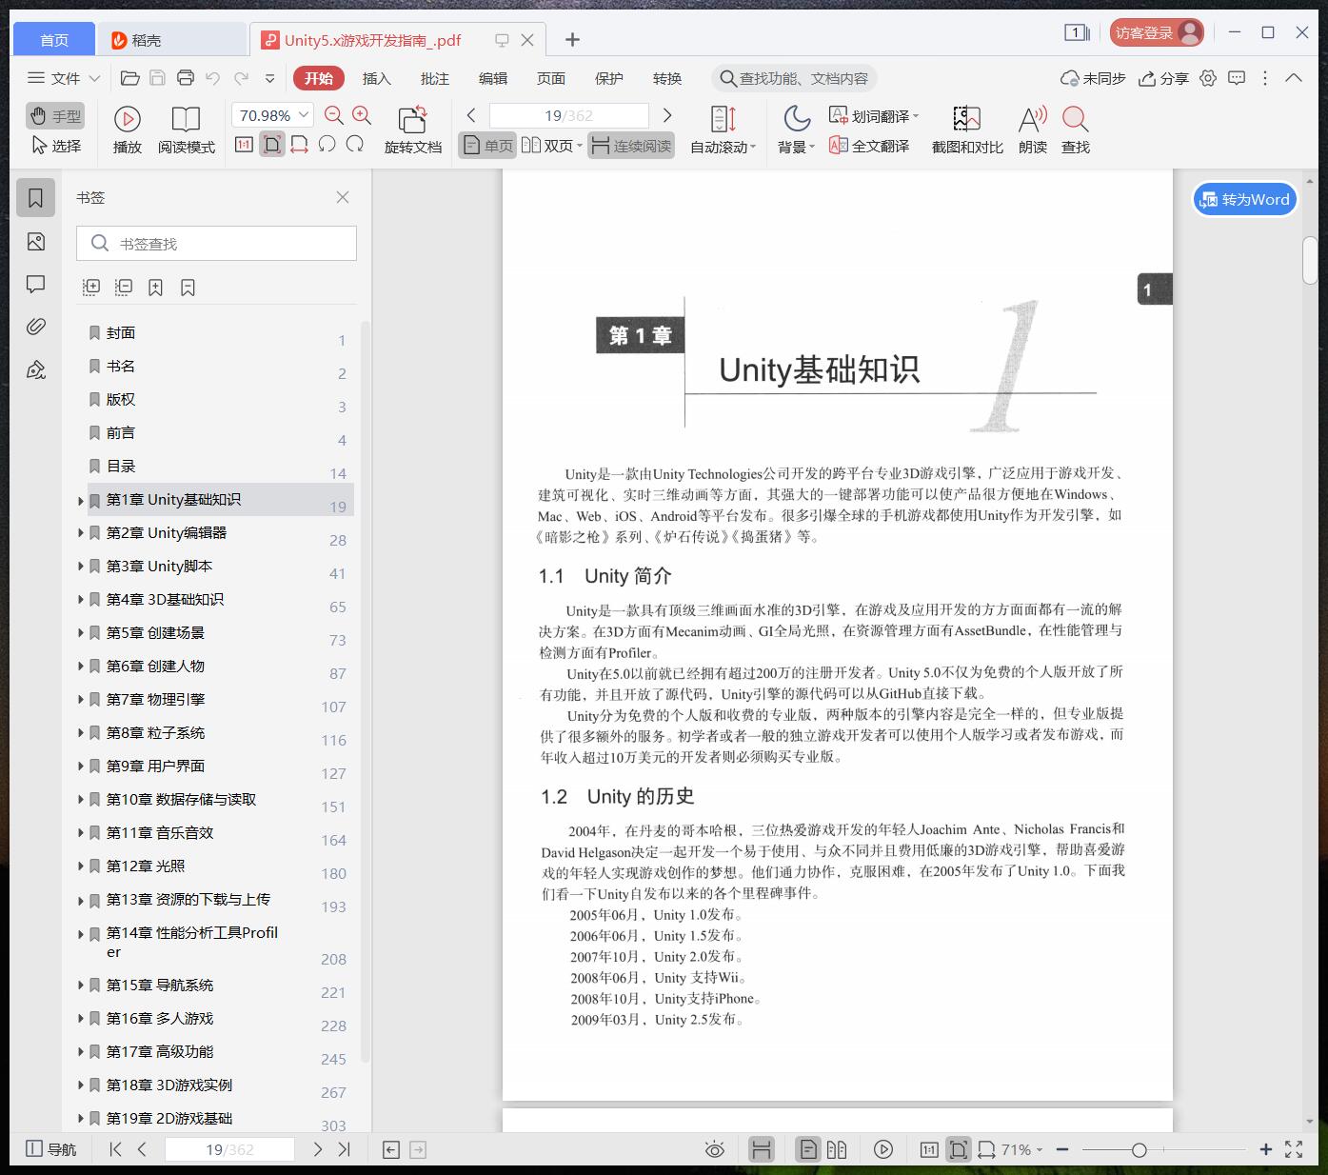Open word translation (划词翻译) dropdown
Viewport: 1328px width, 1175px height.
tap(874, 116)
